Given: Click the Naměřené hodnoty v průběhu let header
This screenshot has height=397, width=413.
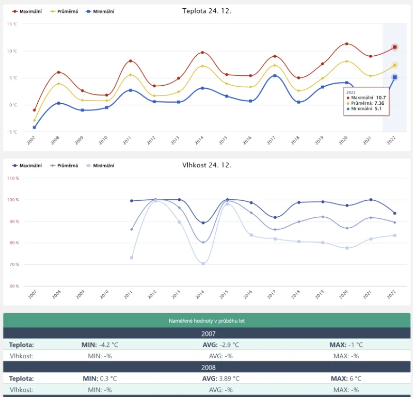Looking at the screenshot, I should tap(206, 321).
